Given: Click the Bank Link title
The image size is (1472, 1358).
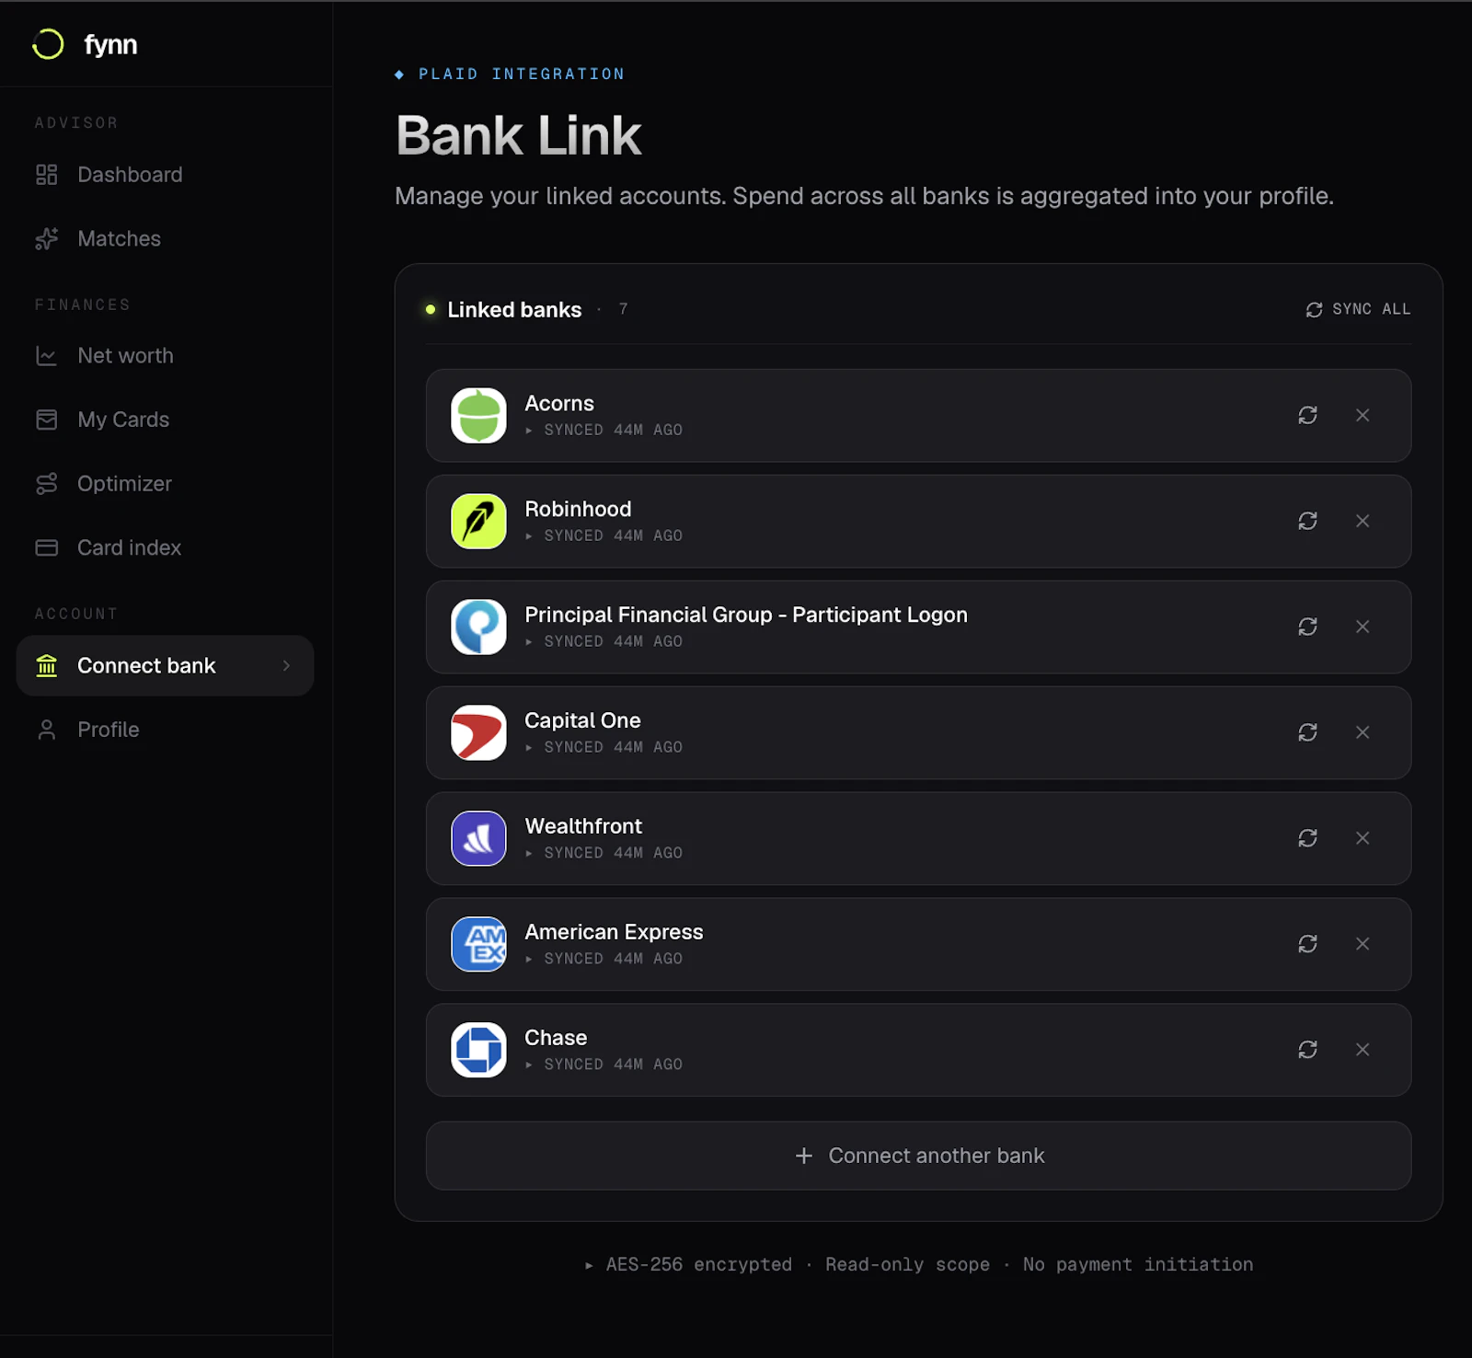Looking at the screenshot, I should [x=518, y=136].
